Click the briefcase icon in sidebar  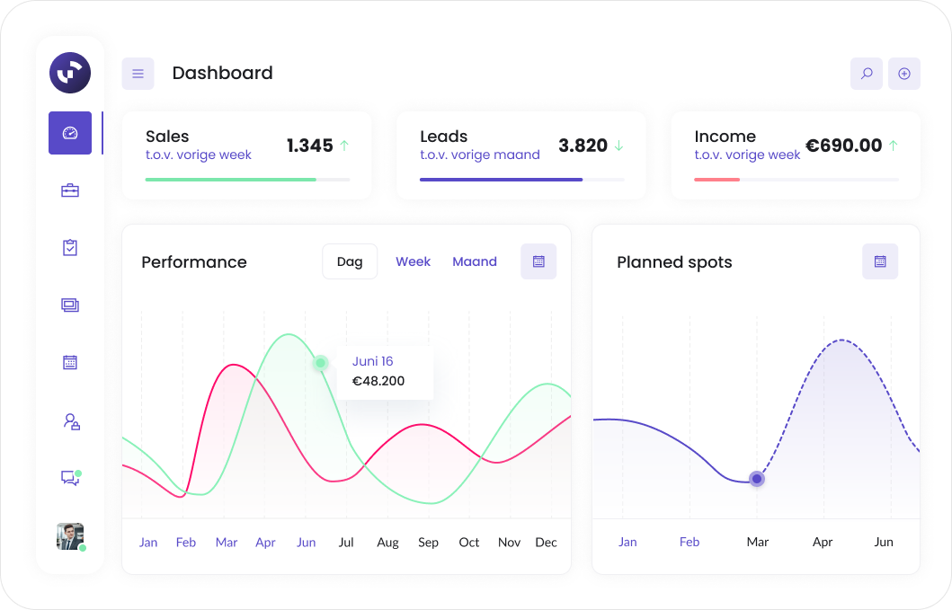(x=70, y=190)
